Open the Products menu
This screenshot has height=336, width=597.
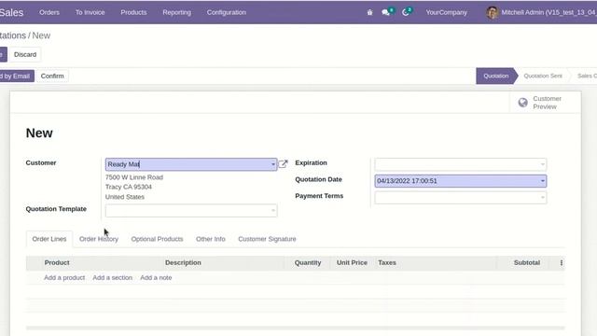pyautogui.click(x=133, y=12)
